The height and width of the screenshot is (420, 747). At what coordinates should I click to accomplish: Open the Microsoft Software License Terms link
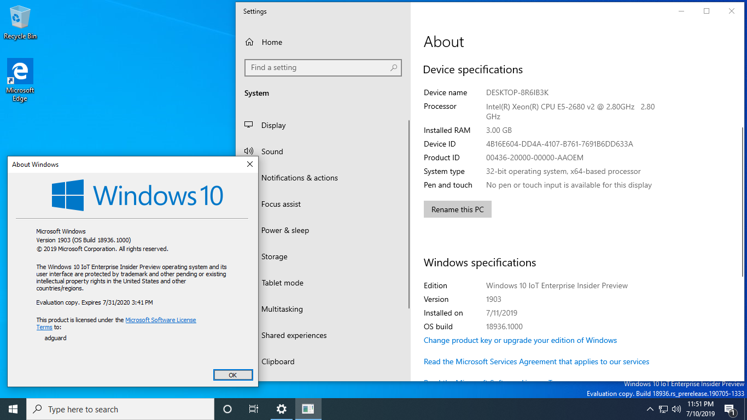[161, 320]
